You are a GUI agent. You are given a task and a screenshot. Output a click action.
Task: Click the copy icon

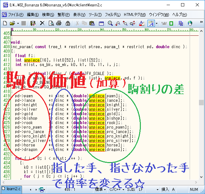coord(84,23)
